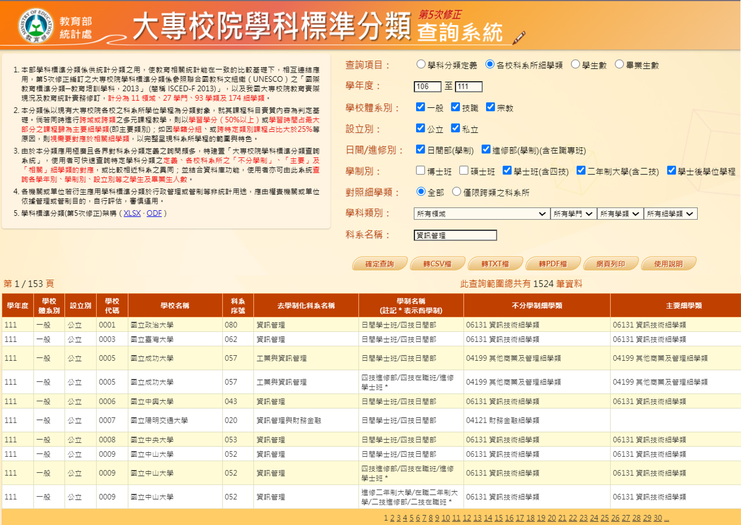The height and width of the screenshot is (525, 741).
Task: Click the end year field showing 111
Action: (468, 86)
